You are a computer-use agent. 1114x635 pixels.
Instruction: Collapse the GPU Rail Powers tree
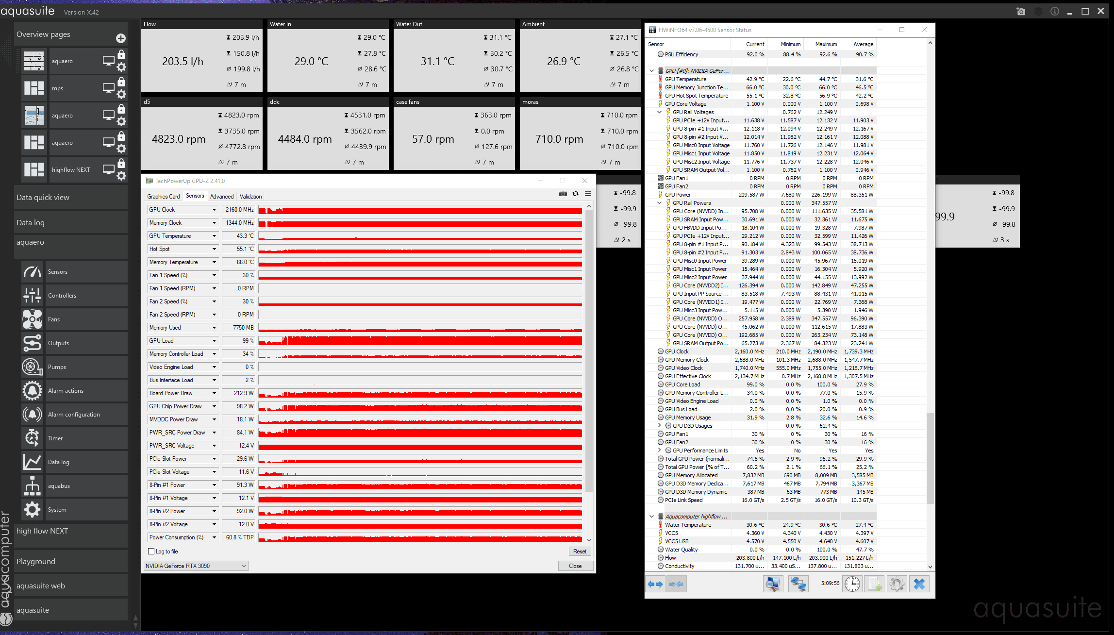[659, 203]
